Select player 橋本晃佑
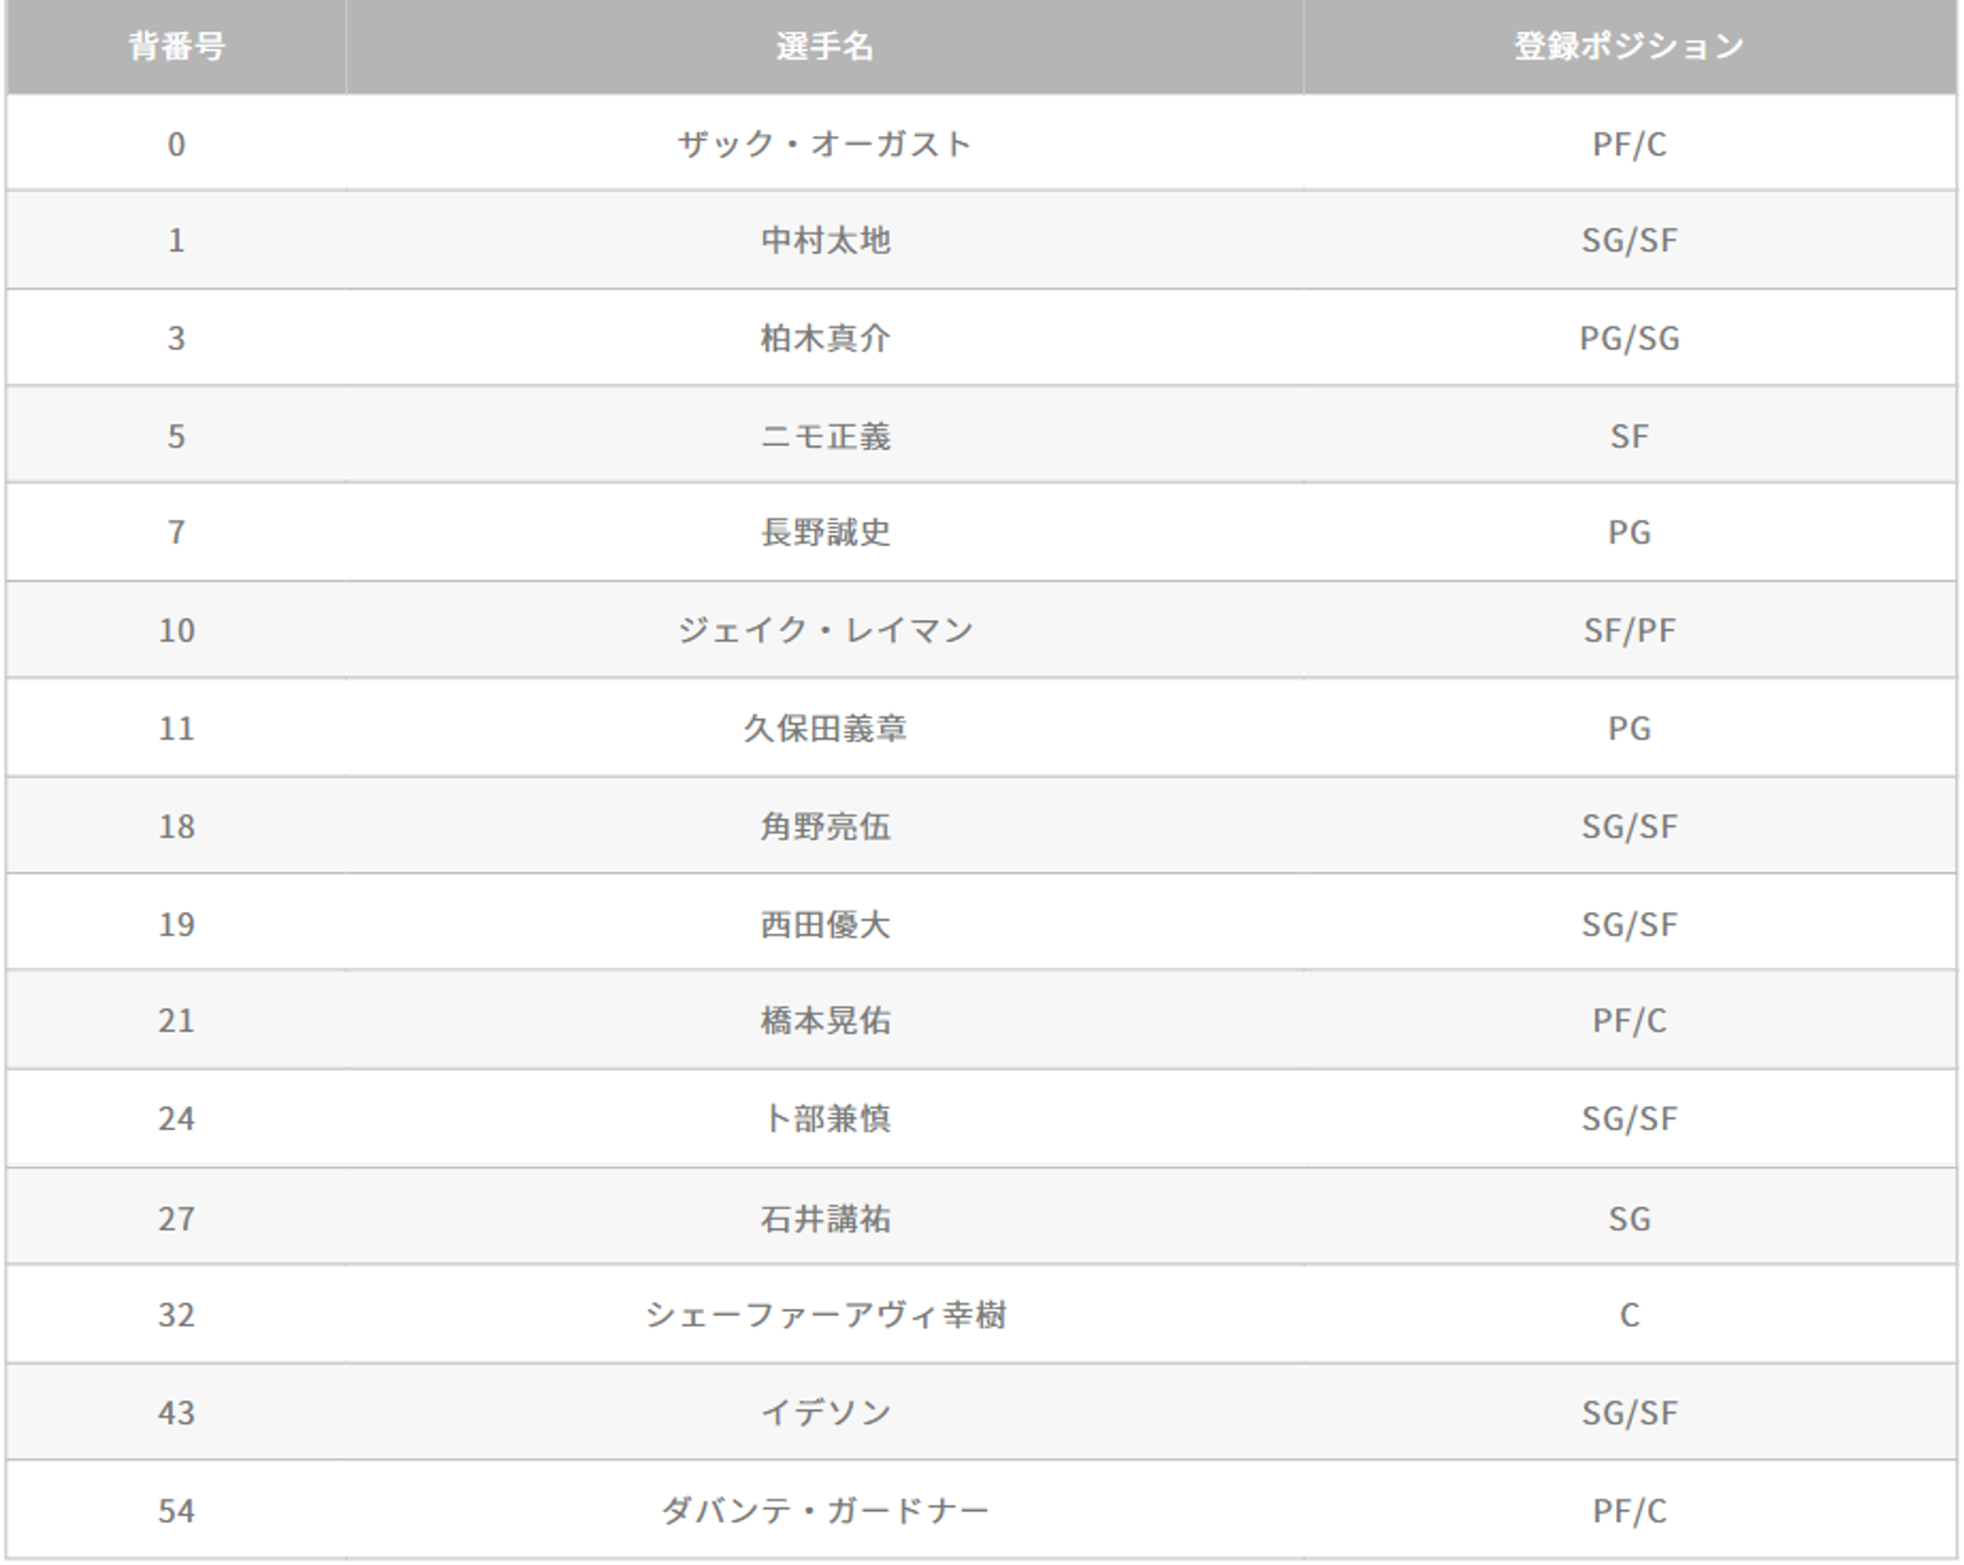 (824, 1020)
